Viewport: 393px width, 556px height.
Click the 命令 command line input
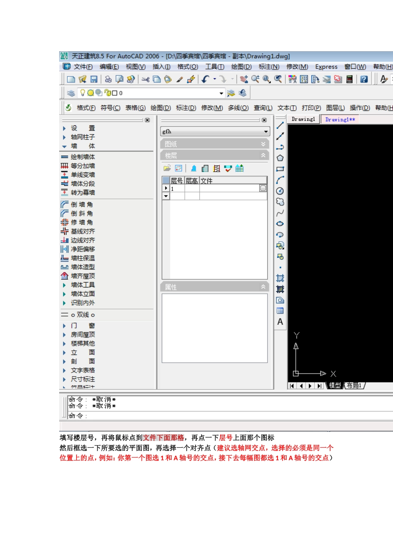230,416
